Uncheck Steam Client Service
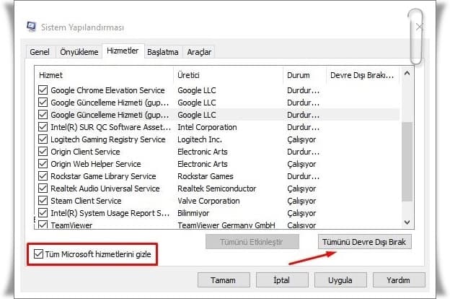This screenshot has width=450, height=299. tap(43, 201)
